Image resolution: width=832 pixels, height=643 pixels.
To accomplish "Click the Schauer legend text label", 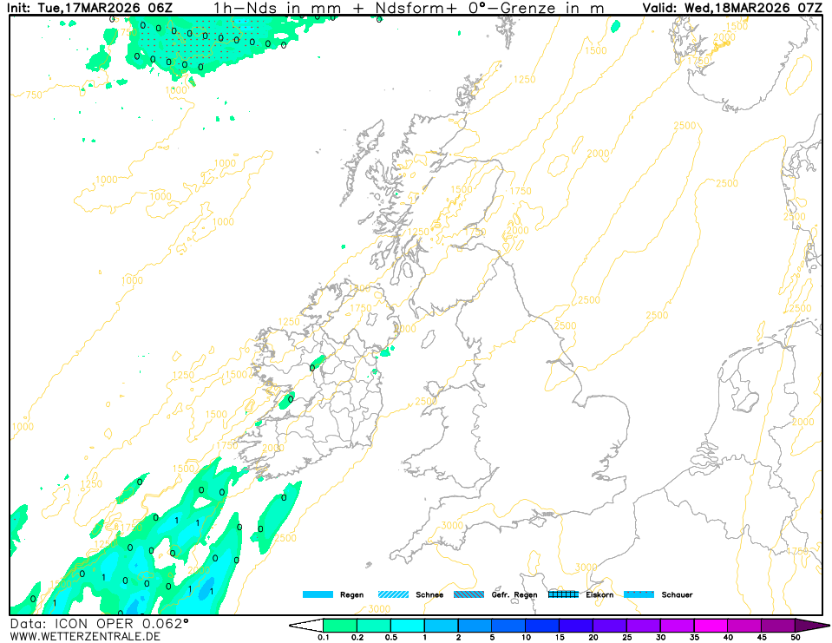I will pos(677,595).
